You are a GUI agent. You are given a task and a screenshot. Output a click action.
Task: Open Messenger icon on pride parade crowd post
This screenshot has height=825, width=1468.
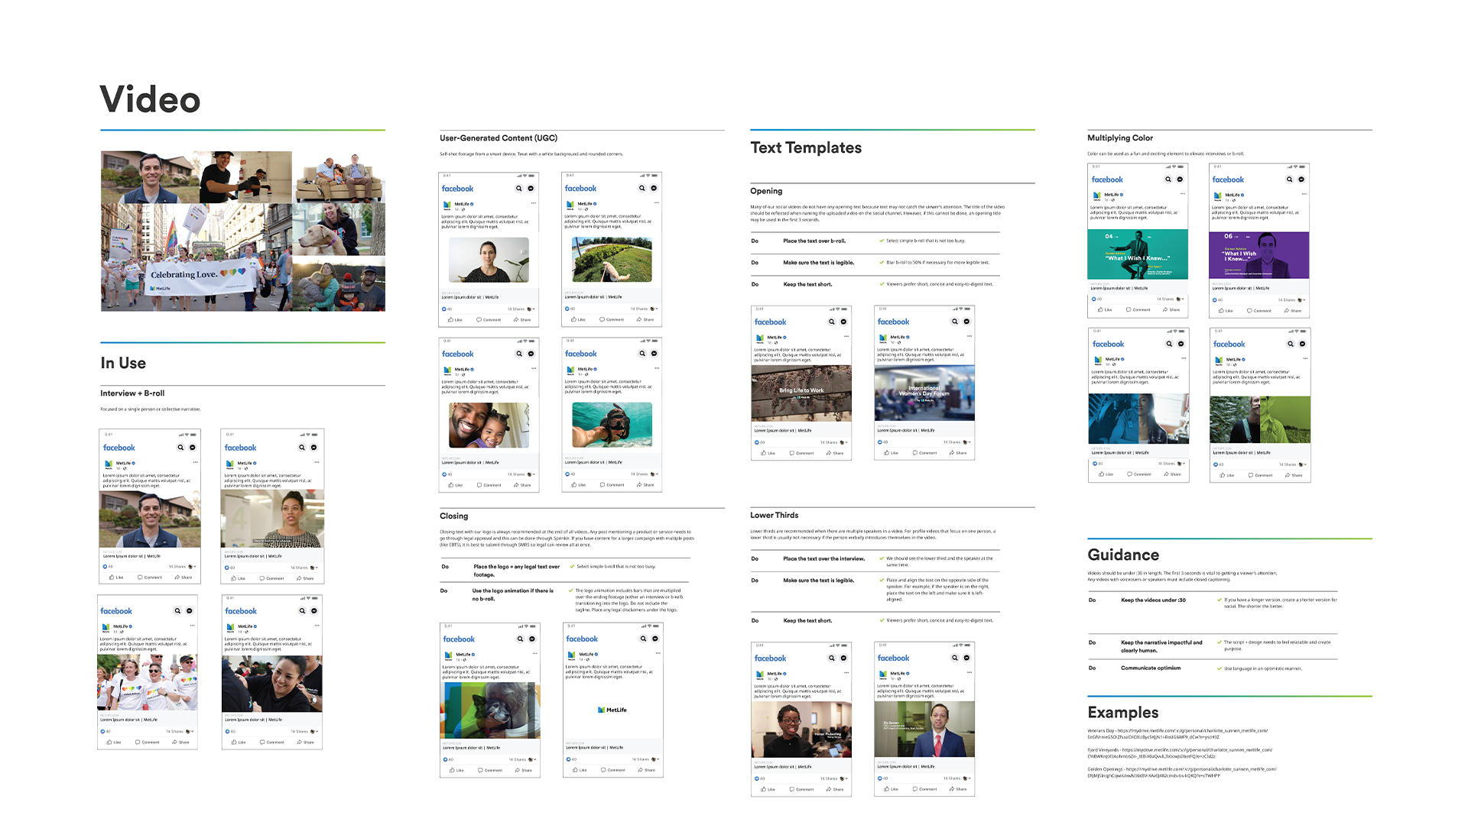coord(190,611)
